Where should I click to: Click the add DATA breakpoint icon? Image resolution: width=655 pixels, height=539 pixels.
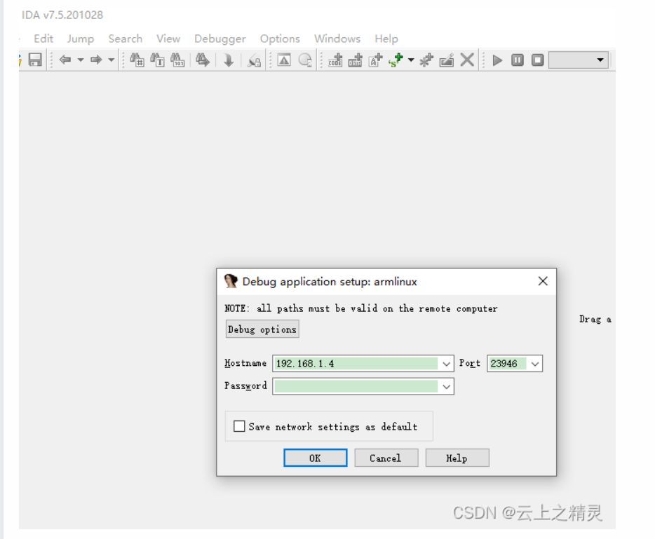click(356, 60)
